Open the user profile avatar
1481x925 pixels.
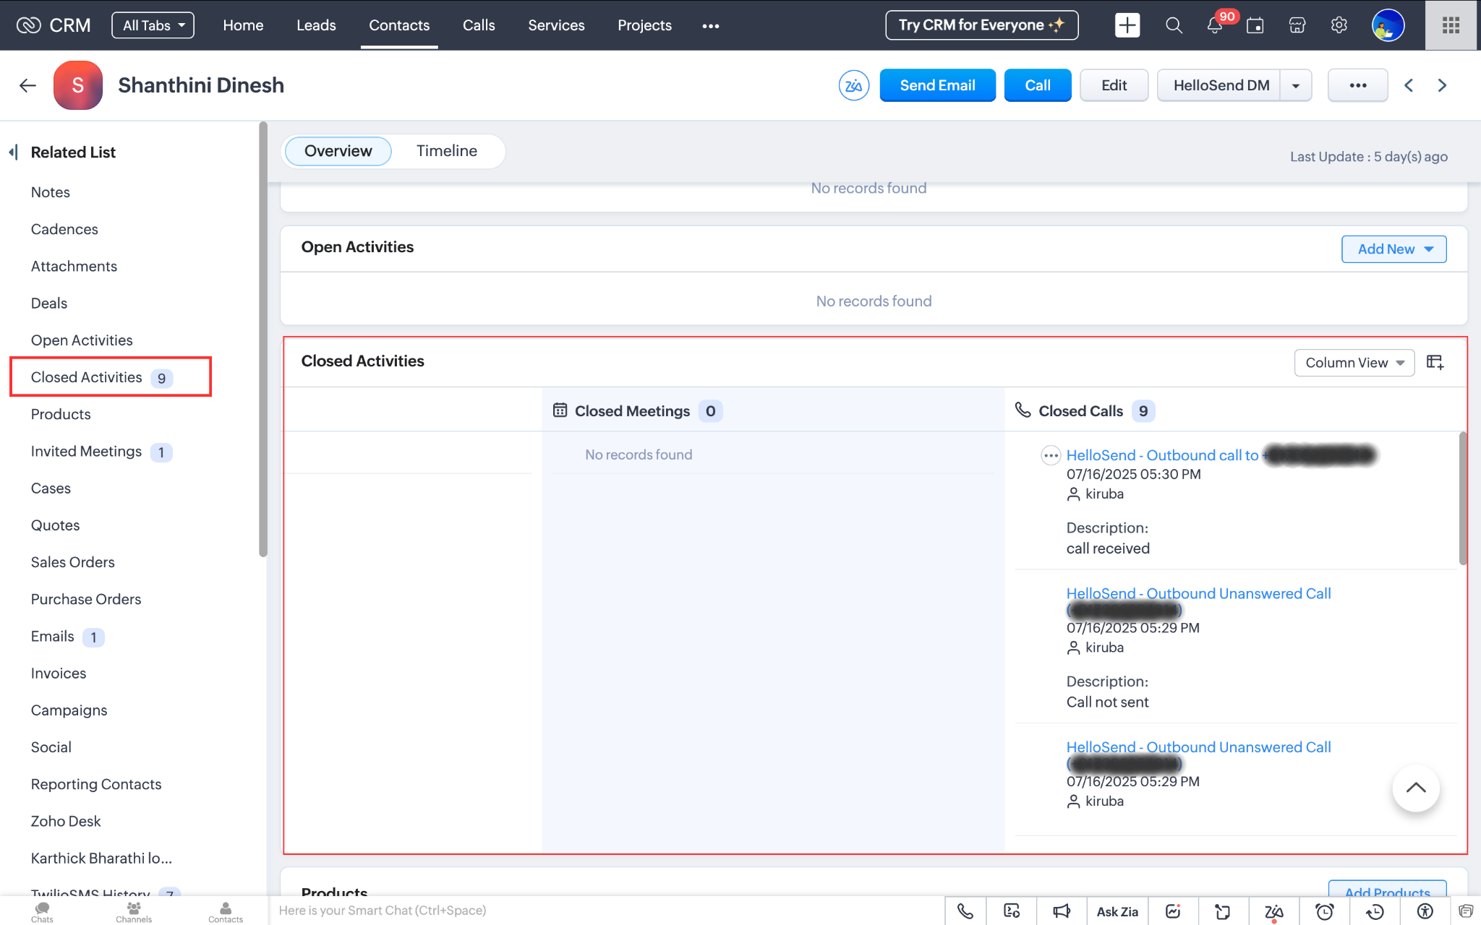coord(1388,25)
